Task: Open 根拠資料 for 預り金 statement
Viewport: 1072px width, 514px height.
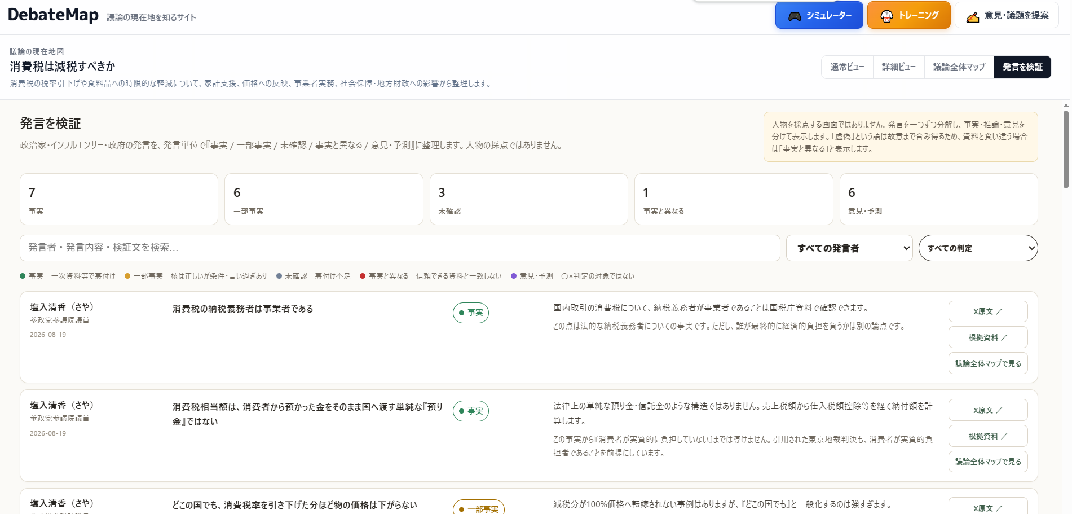Action: (x=988, y=436)
